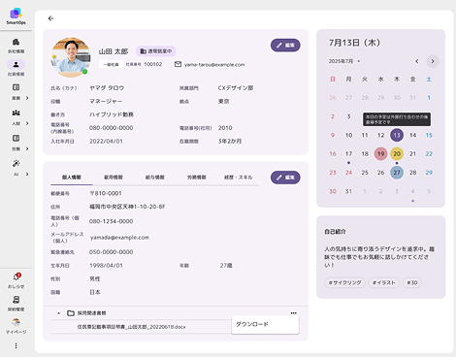Click the mail envelope icon beside yama-tarou address
456x357 pixels.
click(x=178, y=64)
